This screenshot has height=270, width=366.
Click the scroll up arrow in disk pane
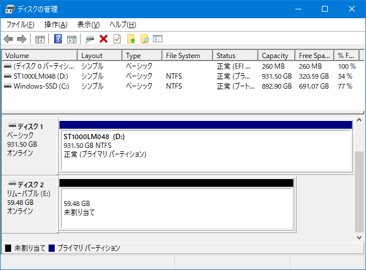359,120
